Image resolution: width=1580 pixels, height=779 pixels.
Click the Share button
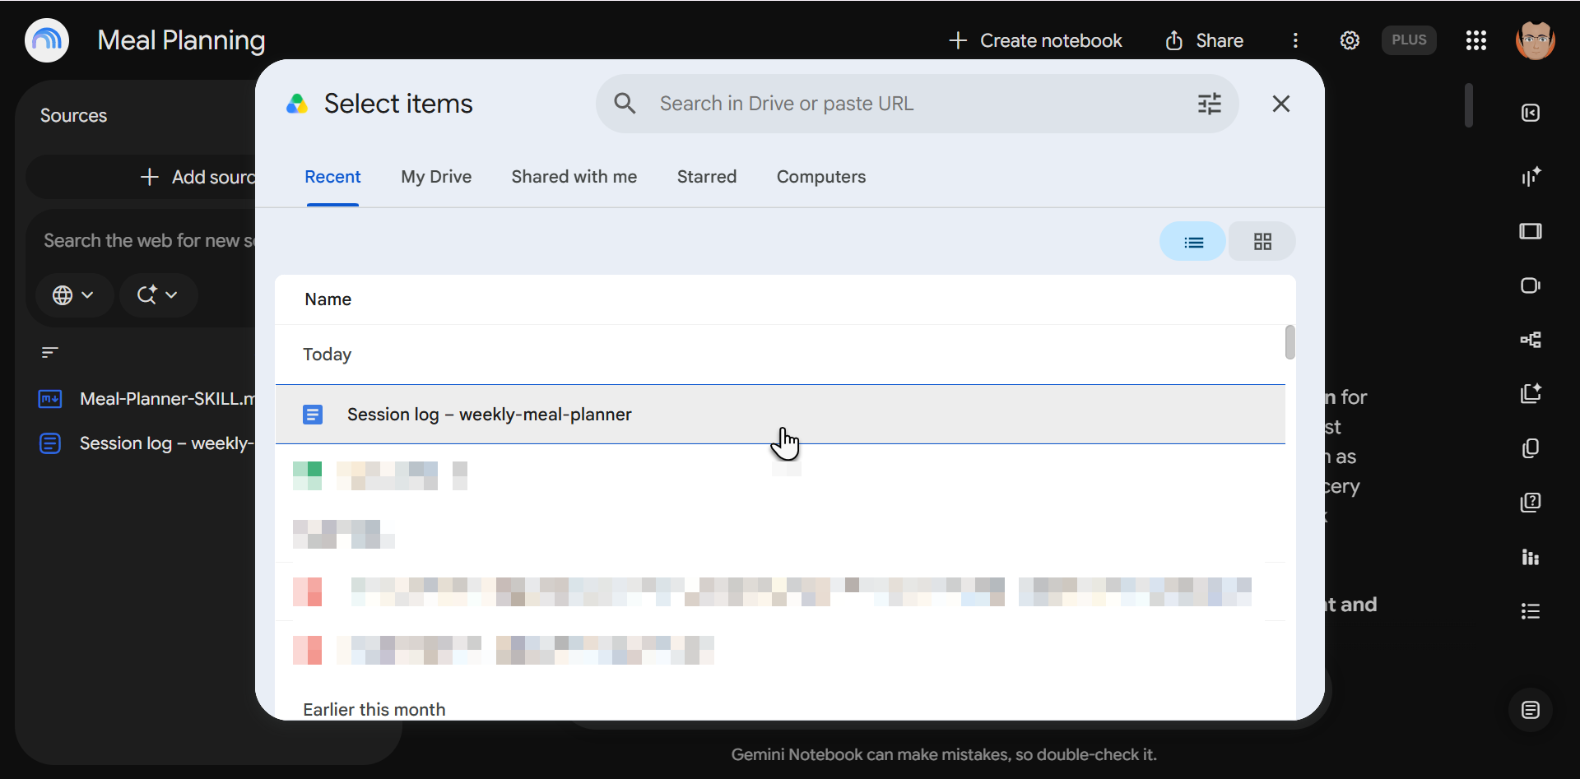point(1205,40)
